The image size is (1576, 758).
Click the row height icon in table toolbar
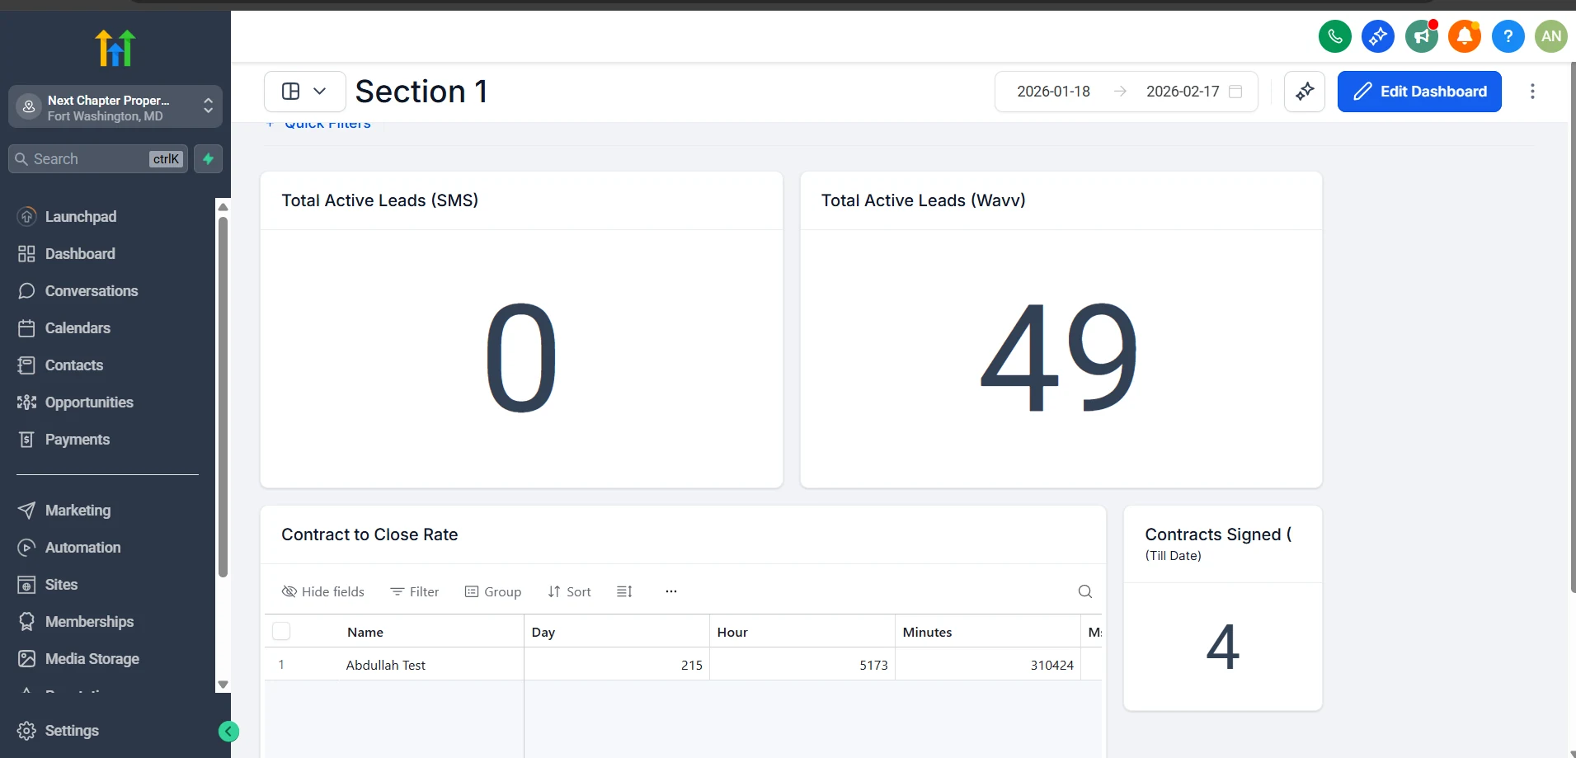click(x=624, y=591)
